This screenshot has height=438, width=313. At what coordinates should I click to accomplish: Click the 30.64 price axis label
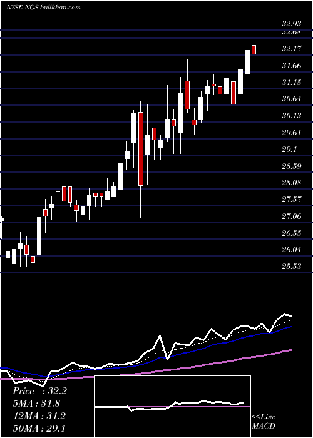[x=292, y=99]
